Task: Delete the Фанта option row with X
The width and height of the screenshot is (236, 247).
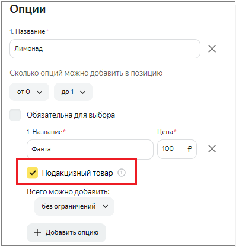Action: tap(212, 149)
